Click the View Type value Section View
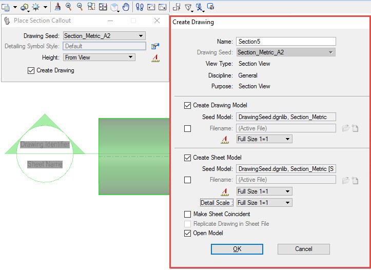The image size is (371, 270). point(255,64)
